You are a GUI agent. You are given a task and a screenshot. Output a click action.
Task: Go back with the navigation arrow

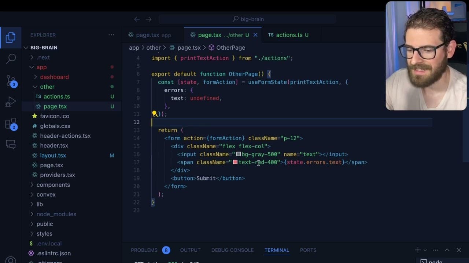[137, 19]
